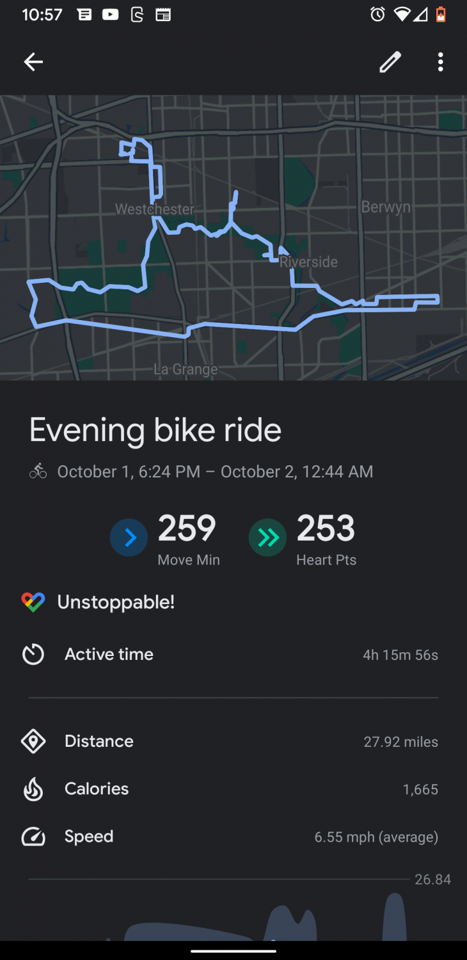Tap the Active time clock icon
This screenshot has width=467, height=960.
point(33,655)
